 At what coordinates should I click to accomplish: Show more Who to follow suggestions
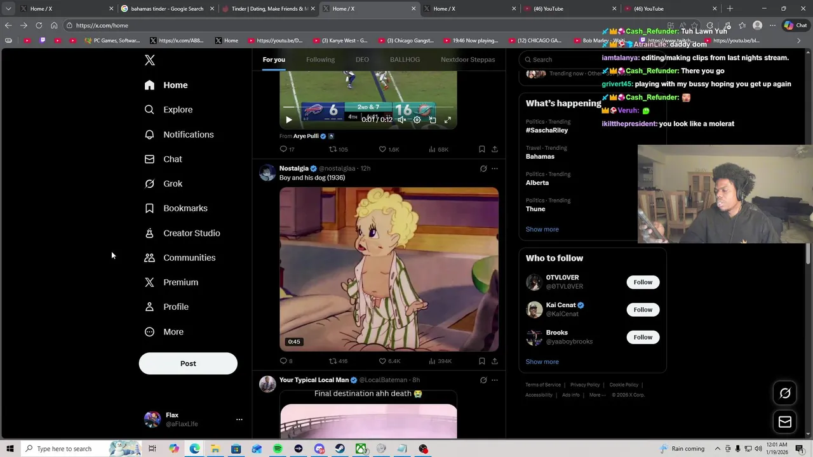click(x=542, y=362)
